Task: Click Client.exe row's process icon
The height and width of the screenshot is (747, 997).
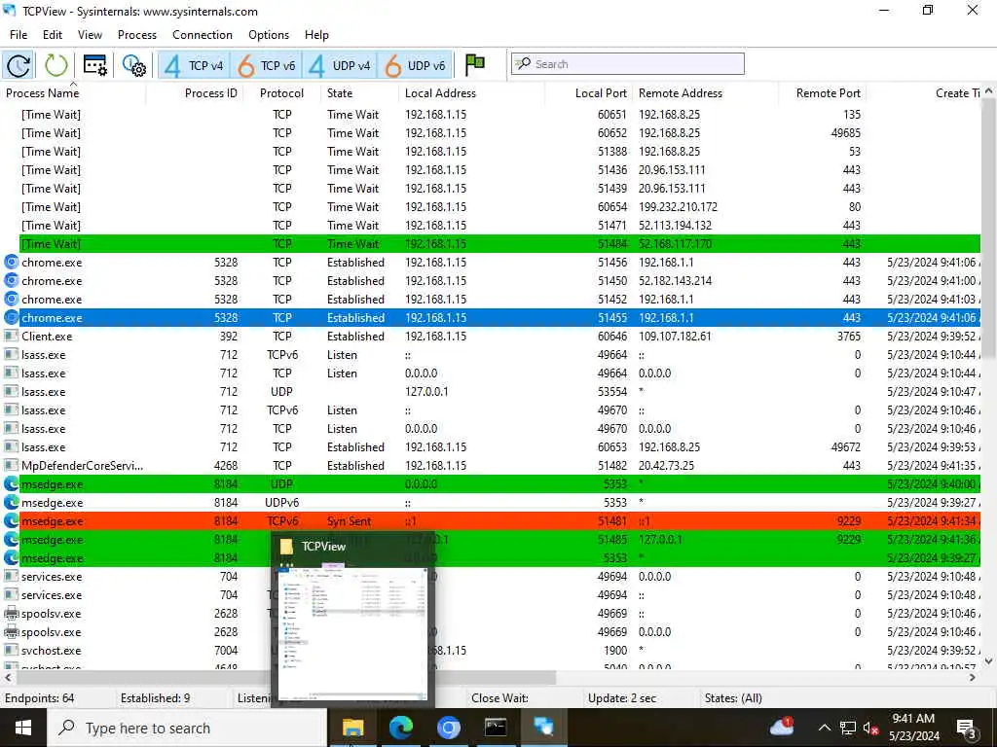Action: pos(12,336)
